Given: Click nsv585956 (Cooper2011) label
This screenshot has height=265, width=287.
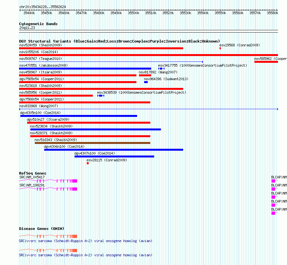Looking at the screenshot, I should [x=41, y=92].
